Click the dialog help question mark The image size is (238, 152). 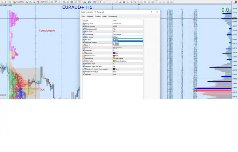151,12
